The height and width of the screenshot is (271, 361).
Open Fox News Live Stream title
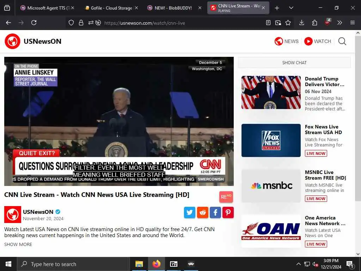(x=323, y=130)
